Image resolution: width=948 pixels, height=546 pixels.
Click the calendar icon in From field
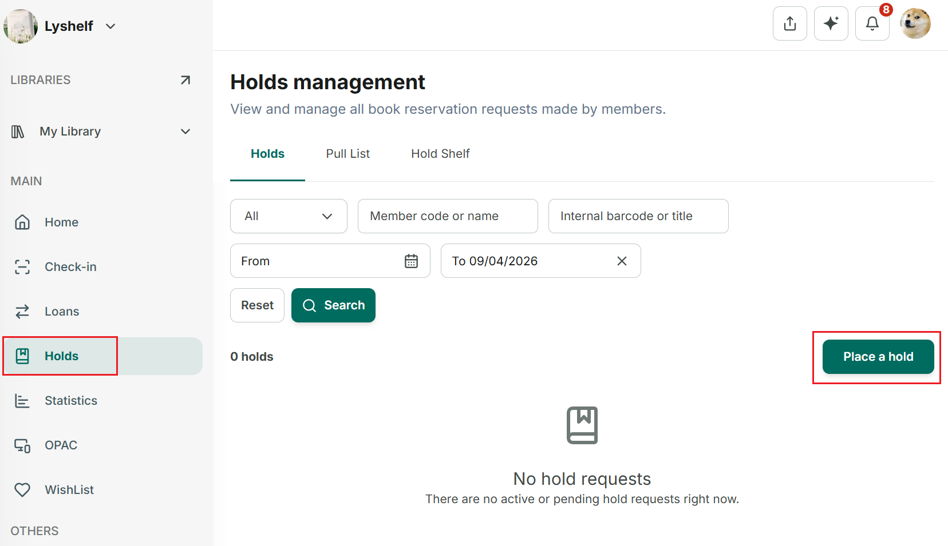point(411,261)
